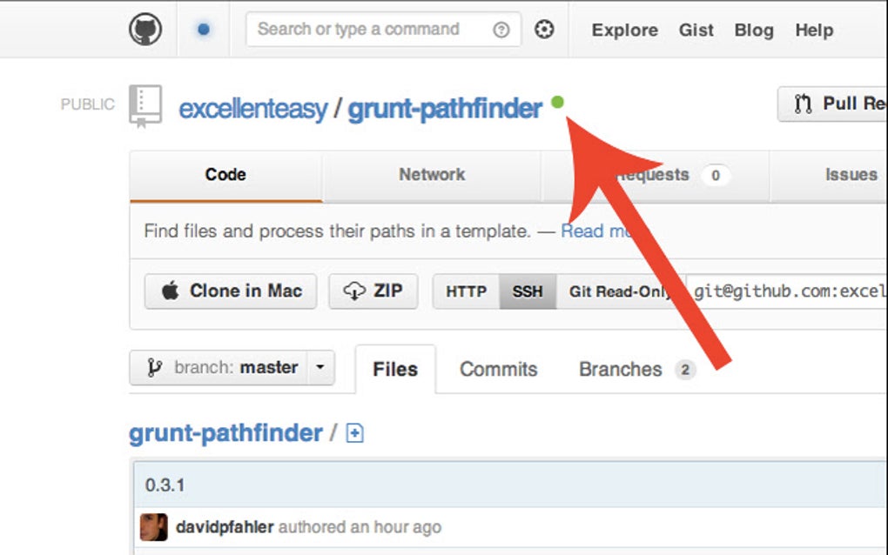Click the green status dot beside the repository name
888x555 pixels.
pyautogui.click(x=558, y=103)
